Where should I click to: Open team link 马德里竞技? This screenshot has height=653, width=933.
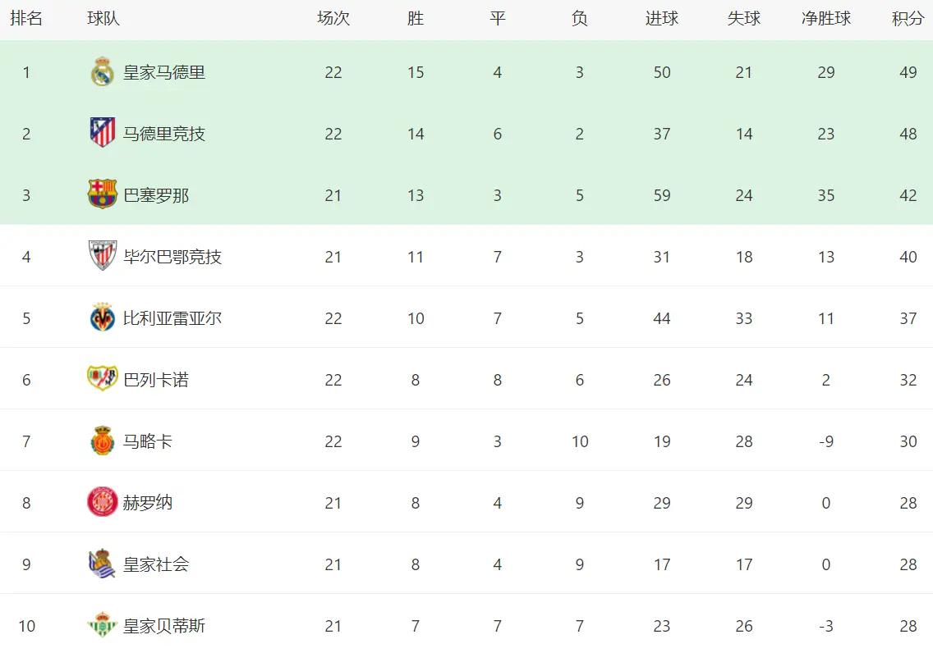(164, 134)
